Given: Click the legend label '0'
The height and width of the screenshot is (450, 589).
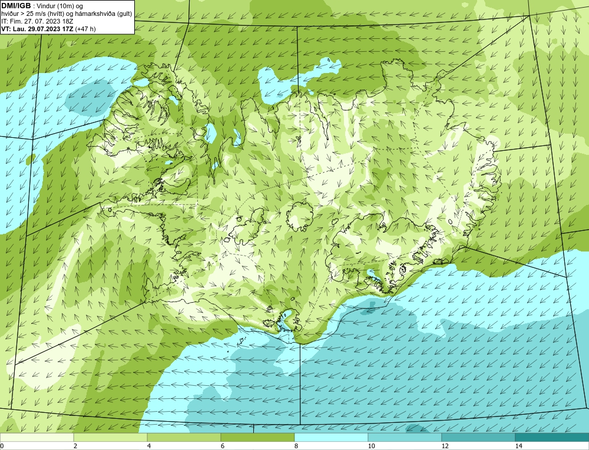Looking at the screenshot, I should click(x=2, y=446).
